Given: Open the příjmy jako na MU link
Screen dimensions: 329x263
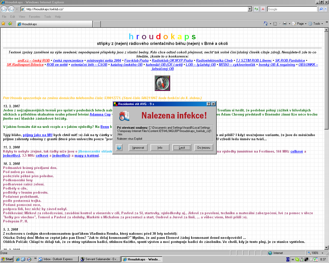Looking at the screenshot, I should pos(38,135).
